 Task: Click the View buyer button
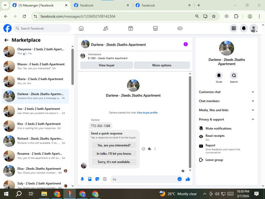click(107, 65)
